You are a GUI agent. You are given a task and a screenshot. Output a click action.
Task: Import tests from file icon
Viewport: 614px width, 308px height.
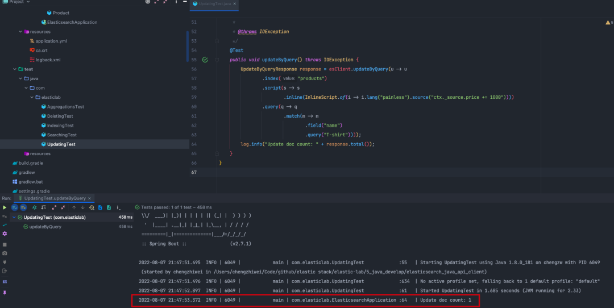click(x=100, y=207)
